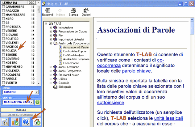The height and width of the screenshot is (127, 195).
Task: Click the home icon with green arrow
Action: pos(37,121)
